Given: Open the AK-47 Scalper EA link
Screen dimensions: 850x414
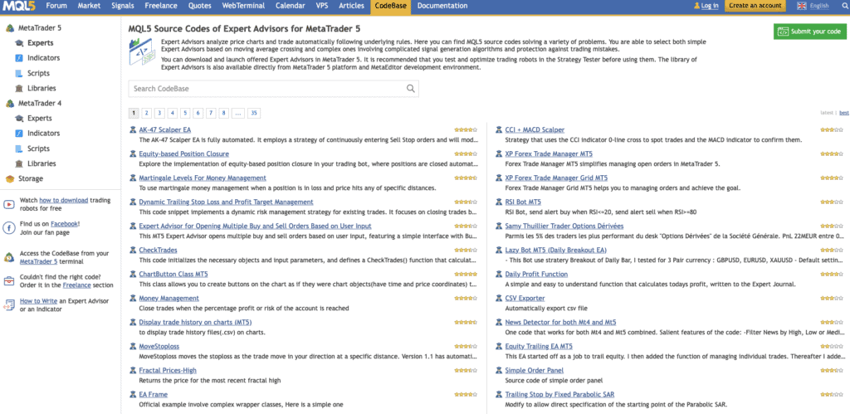Looking at the screenshot, I should point(165,130).
